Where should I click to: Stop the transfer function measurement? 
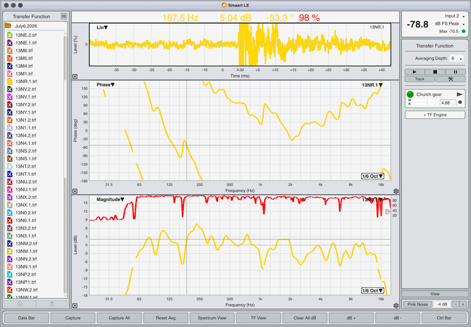pyautogui.click(x=435, y=72)
